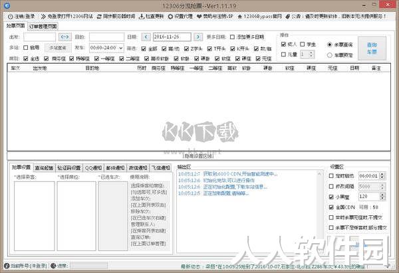Toggle the K开头 train filter checkbox
This screenshot has height=273, width=399.
click(233, 48)
